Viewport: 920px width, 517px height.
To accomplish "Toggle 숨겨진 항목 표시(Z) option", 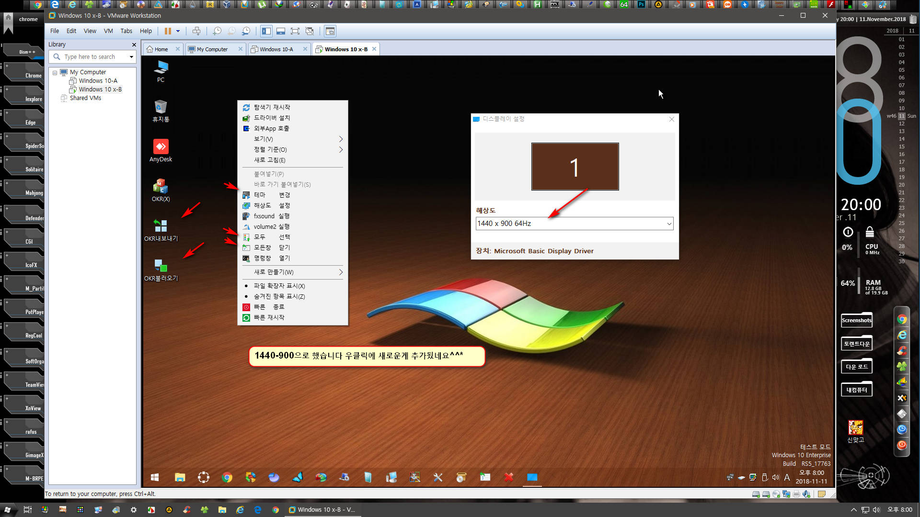I will 293,297.
